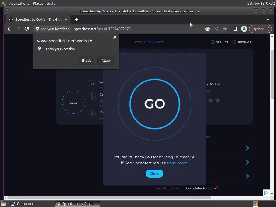Image resolution: width=276 pixels, height=207 pixels.
Task: Open the Read more link
Action: 177,163
